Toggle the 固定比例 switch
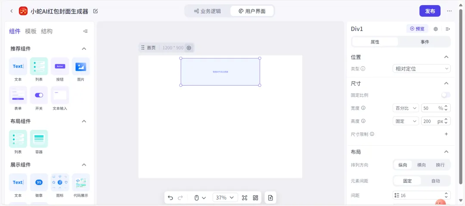 coord(446,95)
